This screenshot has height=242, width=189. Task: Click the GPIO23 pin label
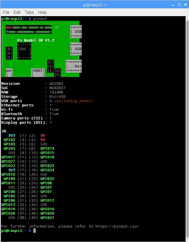click(x=47, y=166)
